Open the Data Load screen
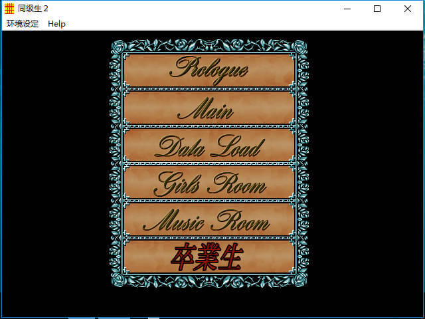This screenshot has width=425, height=319. (209, 146)
